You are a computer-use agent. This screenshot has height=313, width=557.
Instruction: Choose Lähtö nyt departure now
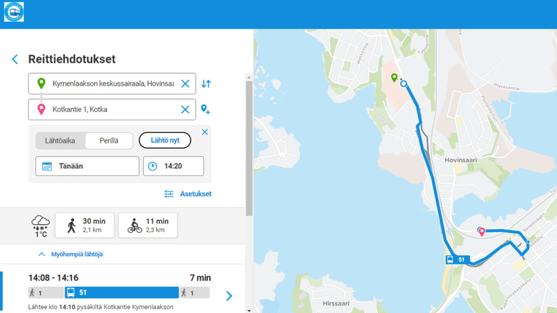point(165,141)
